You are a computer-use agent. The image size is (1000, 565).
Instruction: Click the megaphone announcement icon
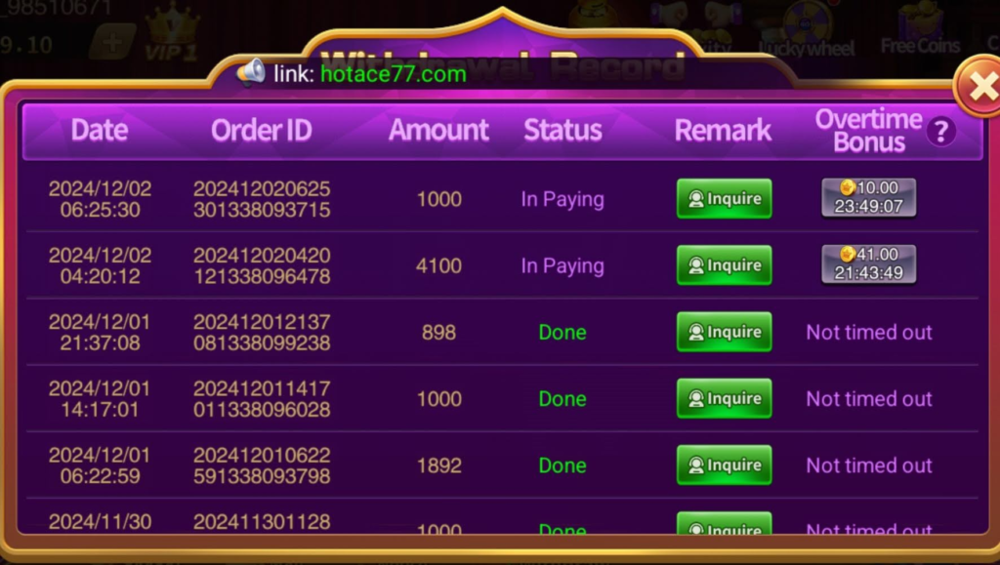251,72
